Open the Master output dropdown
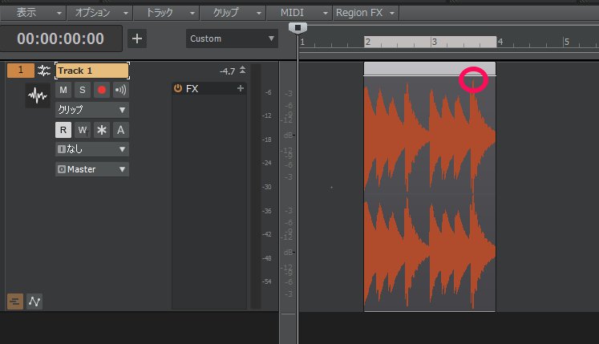The height and width of the screenshot is (344, 599). (x=91, y=169)
